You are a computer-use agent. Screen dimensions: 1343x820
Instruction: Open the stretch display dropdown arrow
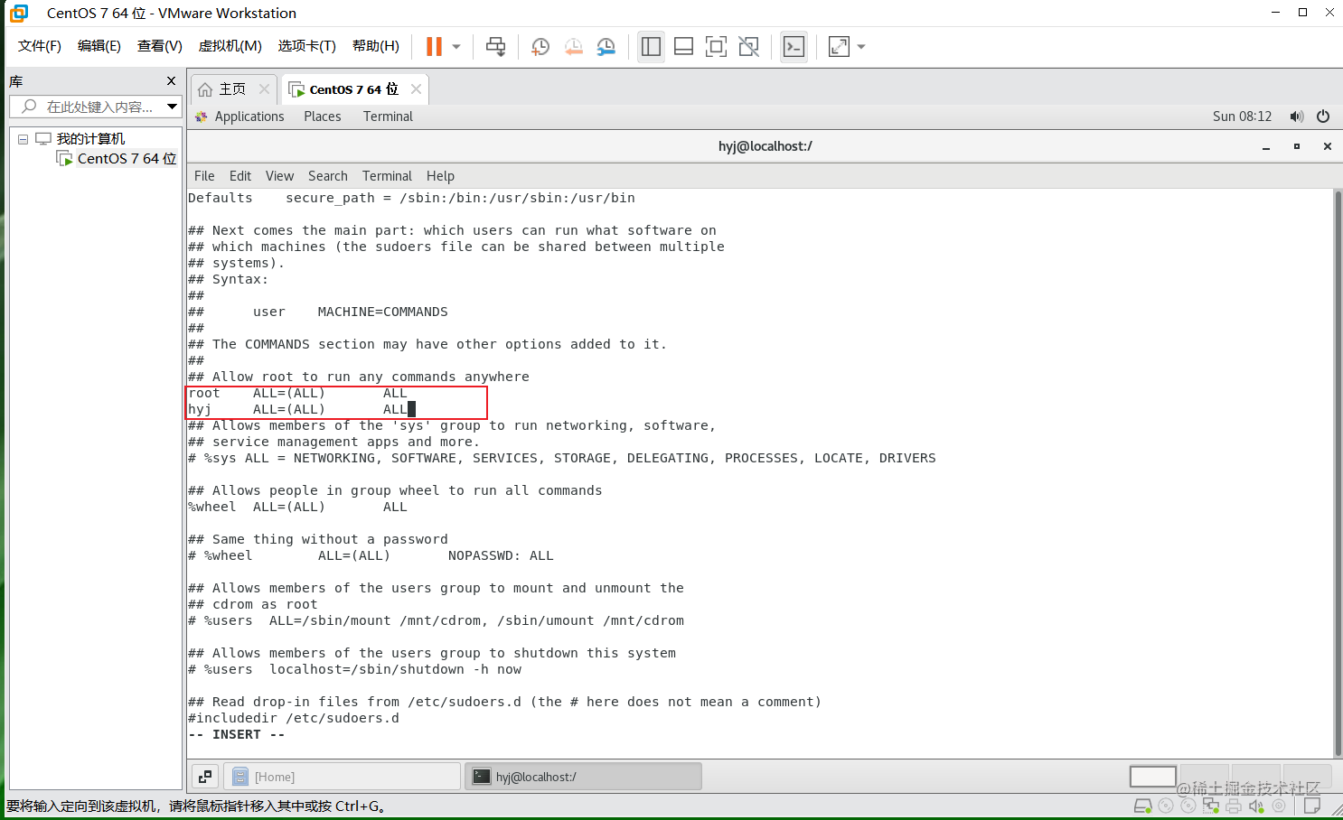pos(861,46)
